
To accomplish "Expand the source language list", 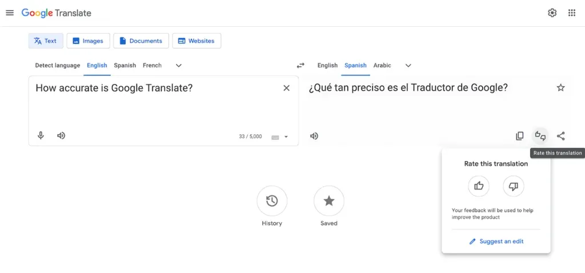I will click(179, 66).
